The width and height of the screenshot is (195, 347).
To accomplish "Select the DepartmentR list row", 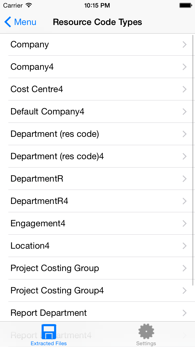I will [37, 179].
